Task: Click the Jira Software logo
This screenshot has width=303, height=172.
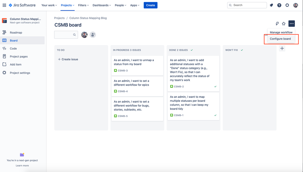Action: [x=22, y=5]
